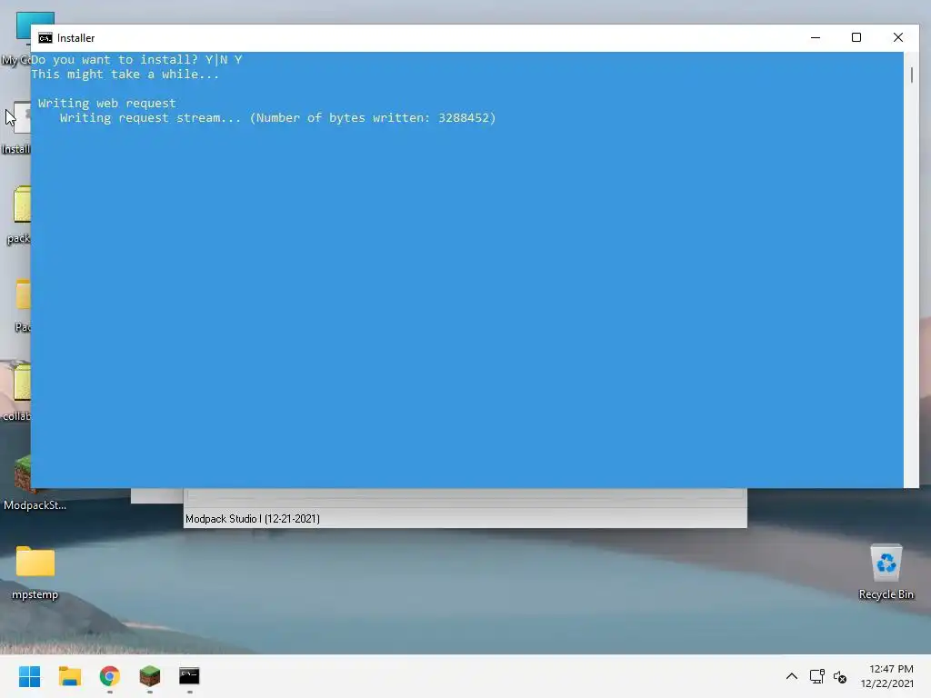The image size is (931, 698).
Task: Open File Explorer from the taskbar
Action: (x=69, y=676)
